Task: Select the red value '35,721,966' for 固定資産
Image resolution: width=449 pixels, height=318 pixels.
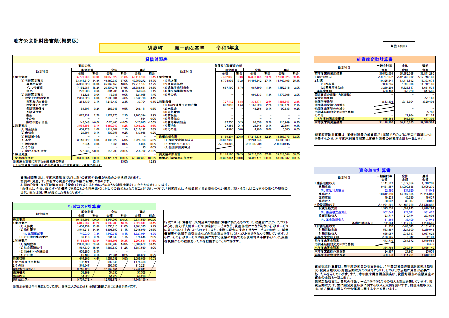Action: pos(83,77)
